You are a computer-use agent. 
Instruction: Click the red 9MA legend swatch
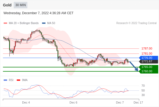click(x=18, y=80)
